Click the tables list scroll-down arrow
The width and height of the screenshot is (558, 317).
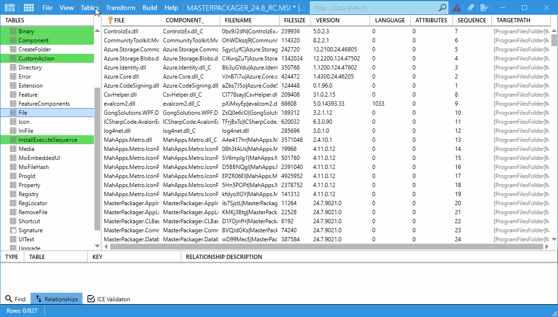(x=97, y=246)
